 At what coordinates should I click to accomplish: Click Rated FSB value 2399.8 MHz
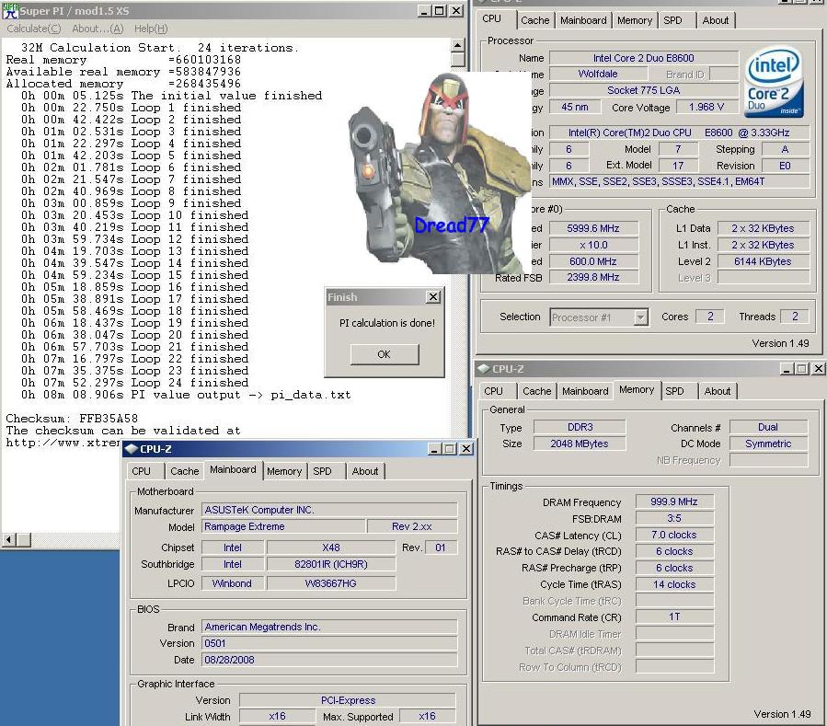pyautogui.click(x=593, y=277)
